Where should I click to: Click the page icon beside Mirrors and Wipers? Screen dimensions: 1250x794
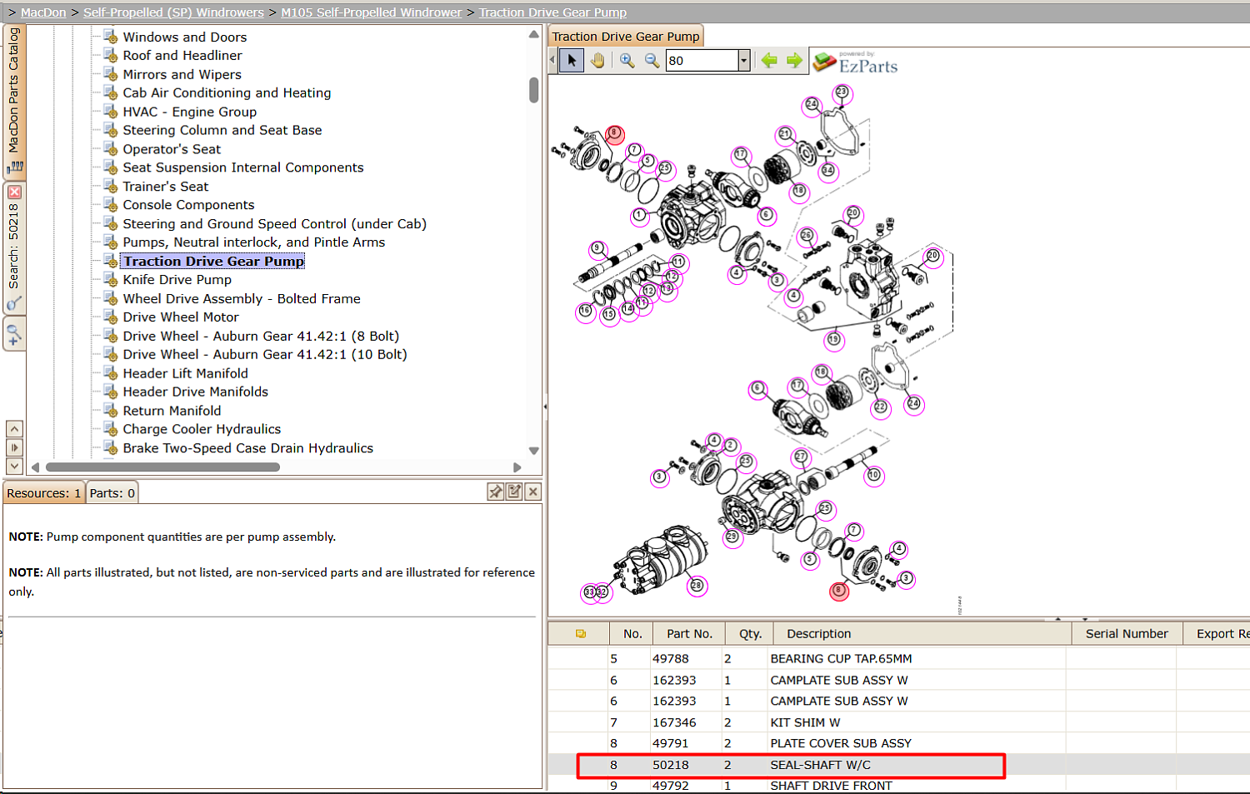(x=110, y=74)
